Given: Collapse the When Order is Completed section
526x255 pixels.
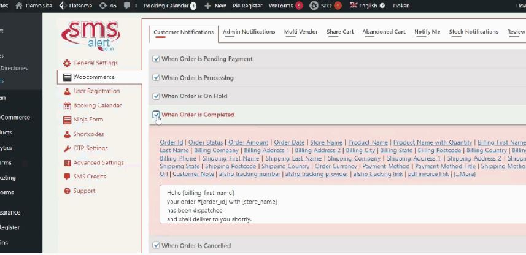Looking at the screenshot, I should tap(337, 115).
